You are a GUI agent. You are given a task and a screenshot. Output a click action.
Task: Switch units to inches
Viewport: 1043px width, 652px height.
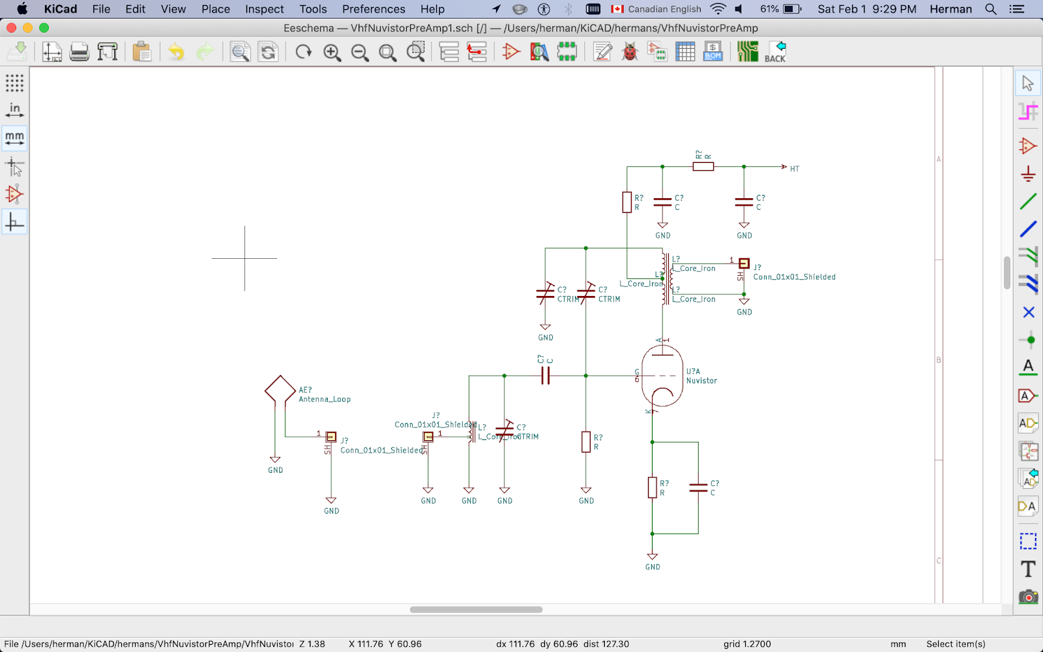tap(14, 111)
